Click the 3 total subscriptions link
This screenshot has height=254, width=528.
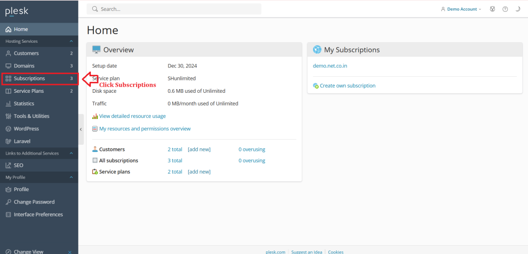[175, 160]
